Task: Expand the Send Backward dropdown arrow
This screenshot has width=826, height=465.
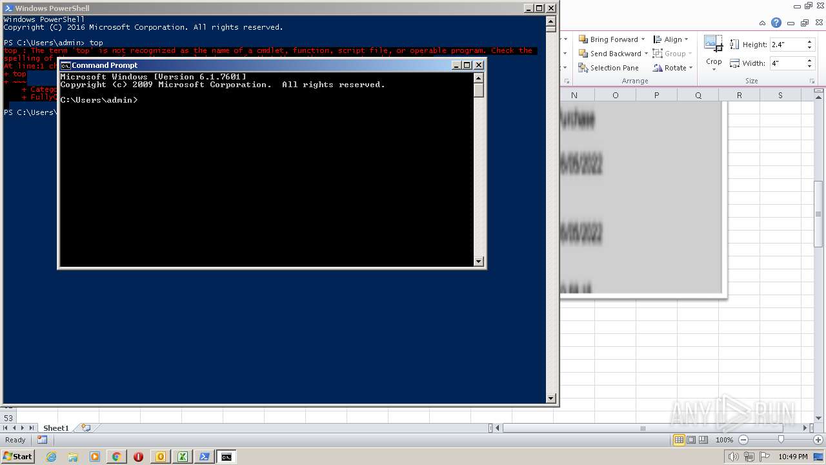Action: click(646, 54)
